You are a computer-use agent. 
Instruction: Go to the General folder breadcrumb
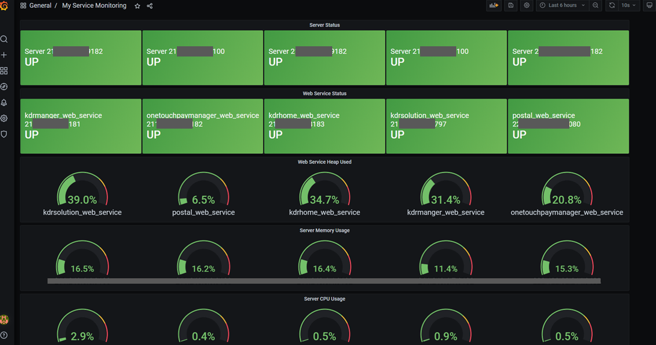[x=40, y=5]
